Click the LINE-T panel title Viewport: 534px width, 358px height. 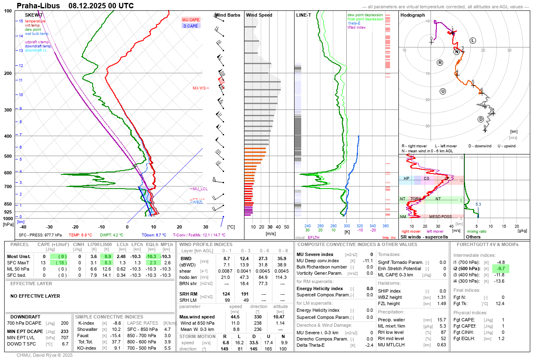(x=304, y=15)
